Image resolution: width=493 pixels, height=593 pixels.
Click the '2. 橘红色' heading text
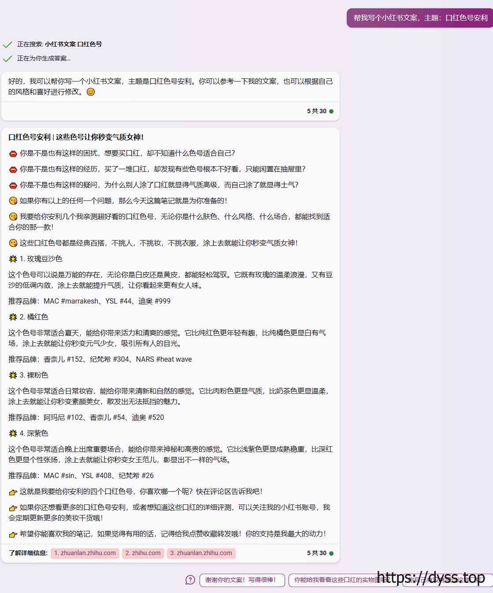(x=34, y=317)
